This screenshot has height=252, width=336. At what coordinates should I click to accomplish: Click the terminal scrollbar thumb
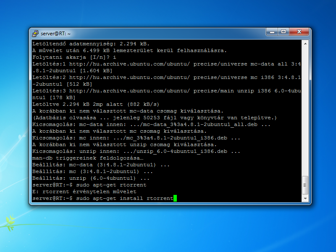[x=305, y=185]
